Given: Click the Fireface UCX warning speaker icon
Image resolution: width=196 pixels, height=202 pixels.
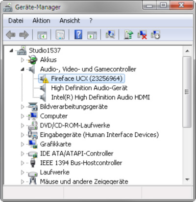Looking at the screenshot, I should click(x=44, y=78).
